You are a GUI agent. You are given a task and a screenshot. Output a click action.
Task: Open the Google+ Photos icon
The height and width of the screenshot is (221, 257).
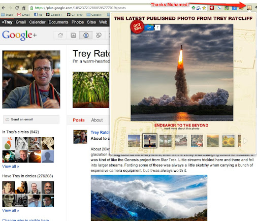point(73,35)
